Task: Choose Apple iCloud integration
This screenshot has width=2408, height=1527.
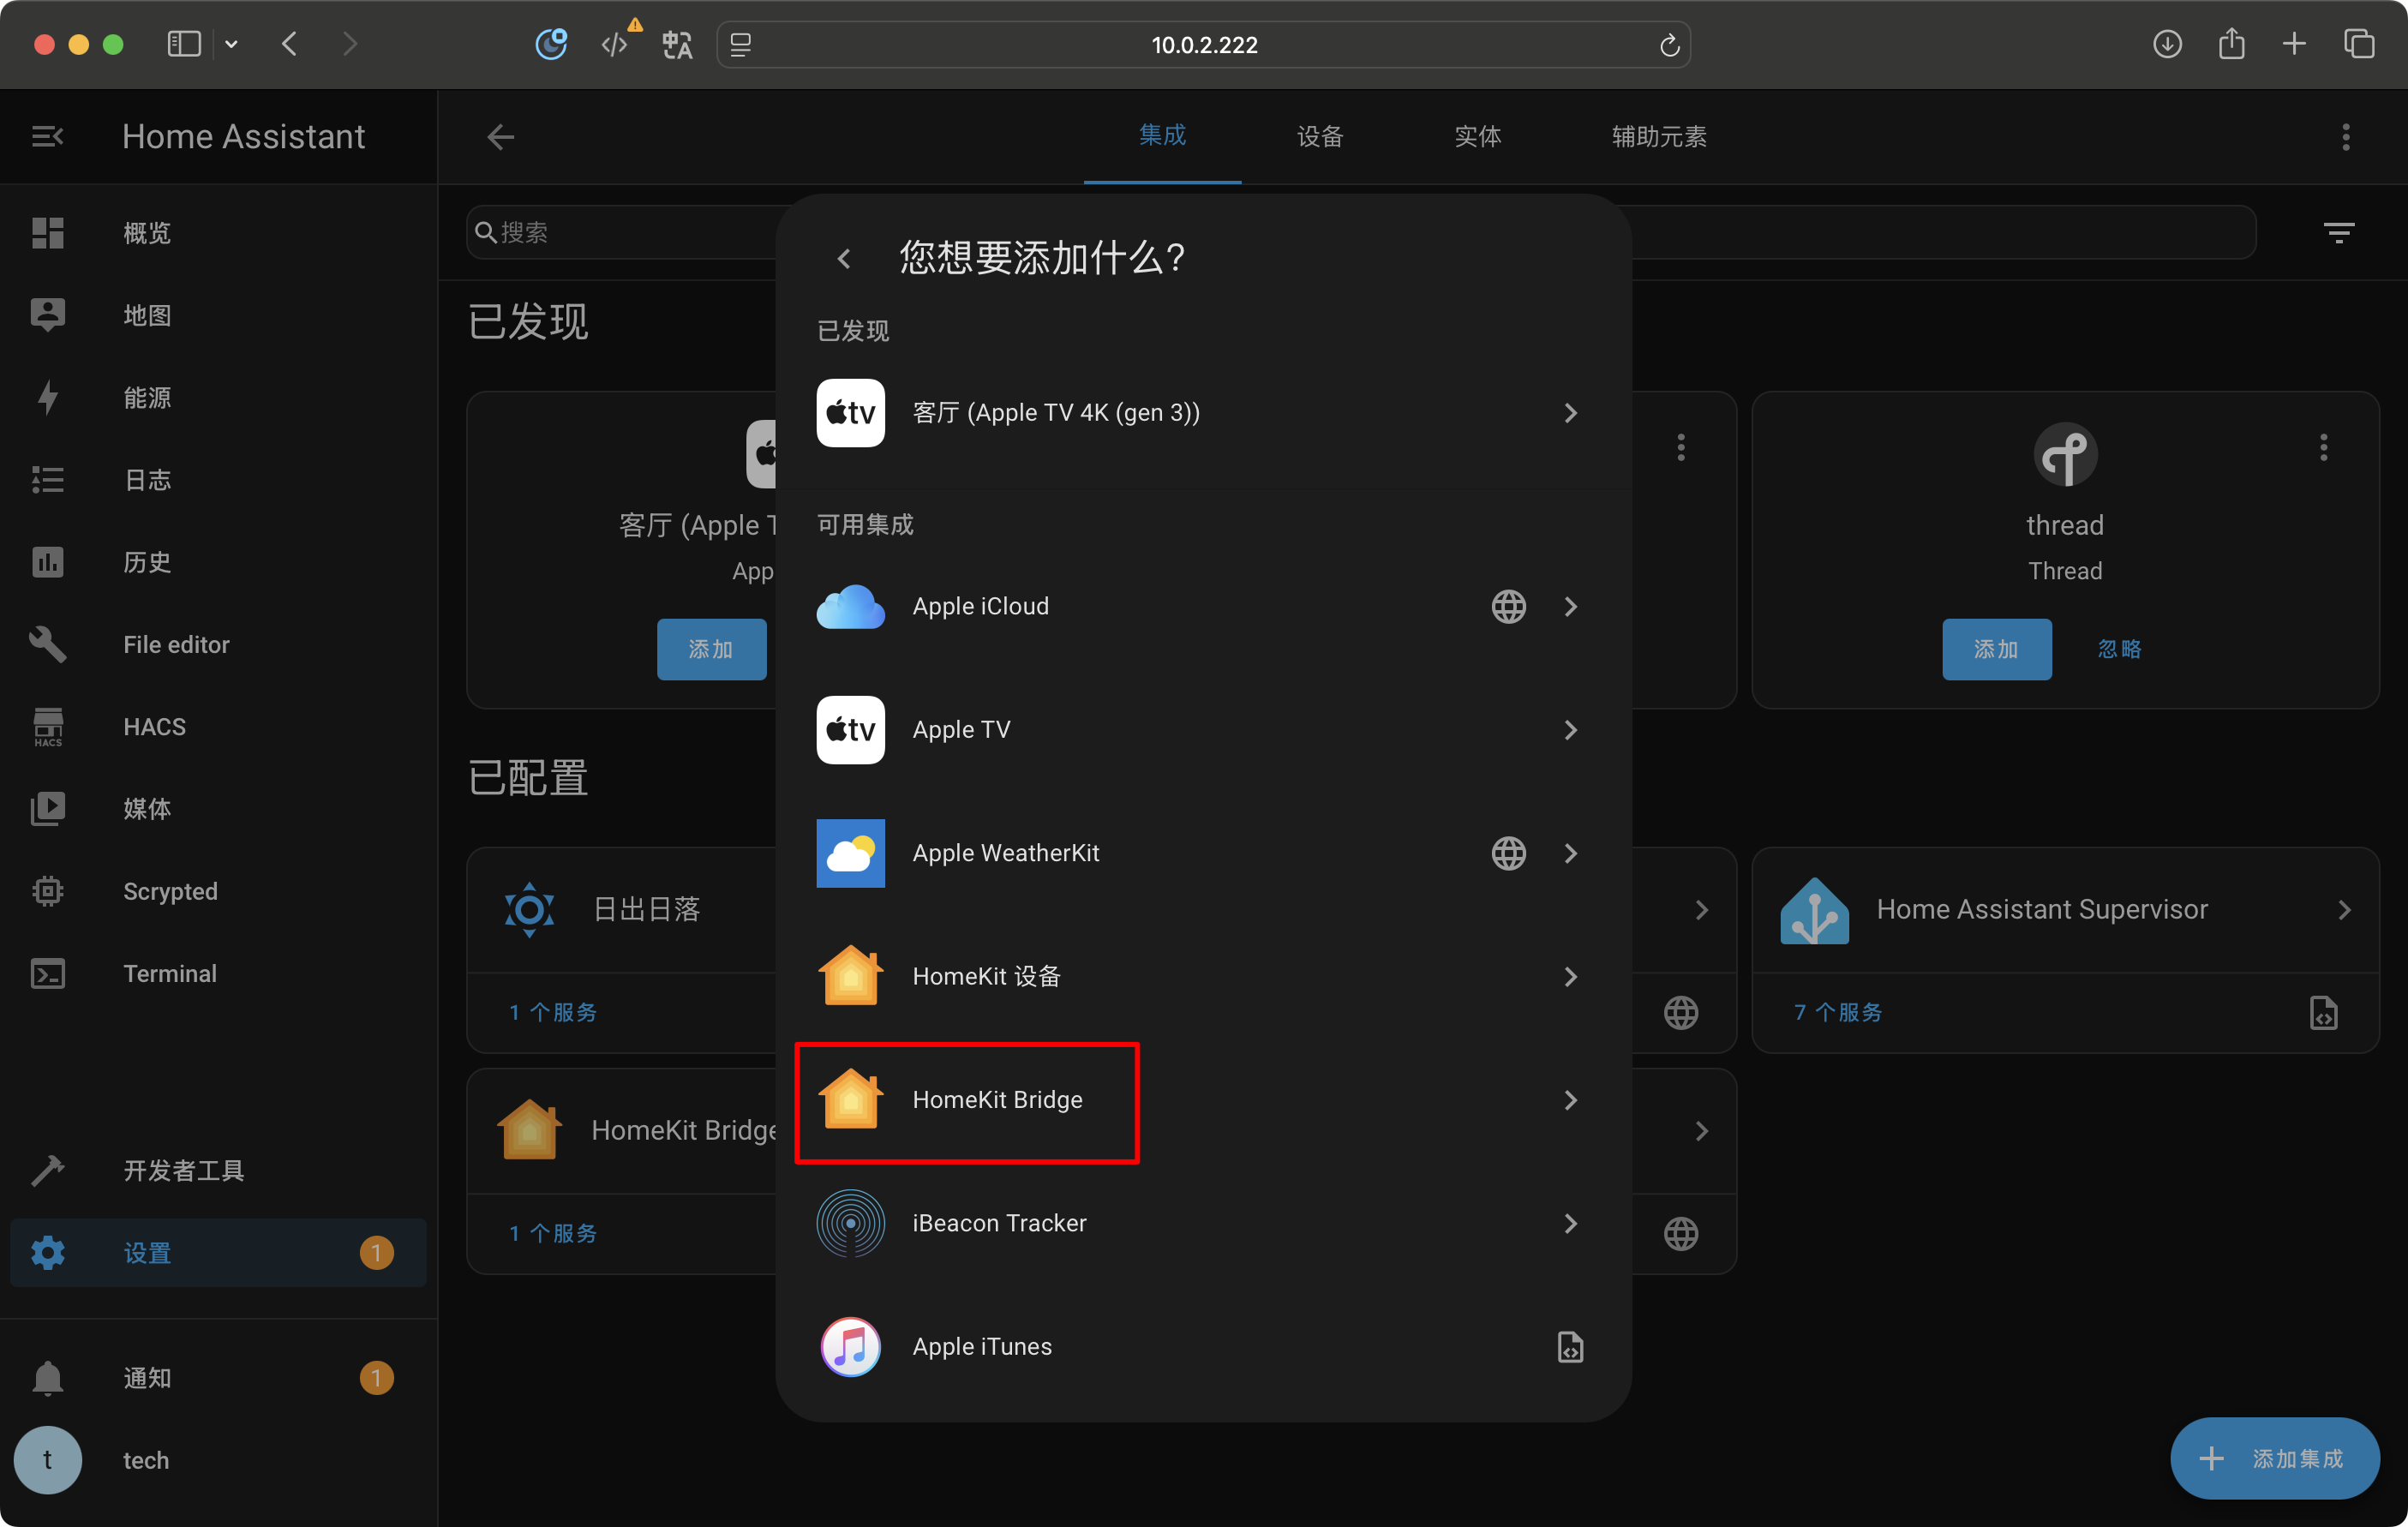Action: tap(1203, 606)
